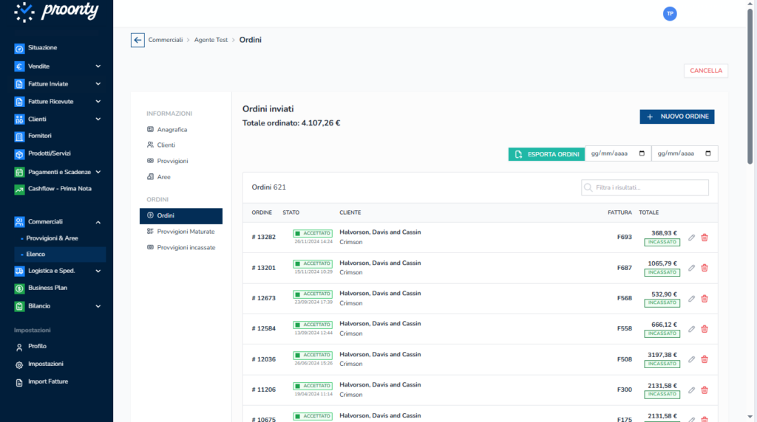Click the Fornitori icon in sidebar
Screen dimensions: 757x422
tap(20, 136)
